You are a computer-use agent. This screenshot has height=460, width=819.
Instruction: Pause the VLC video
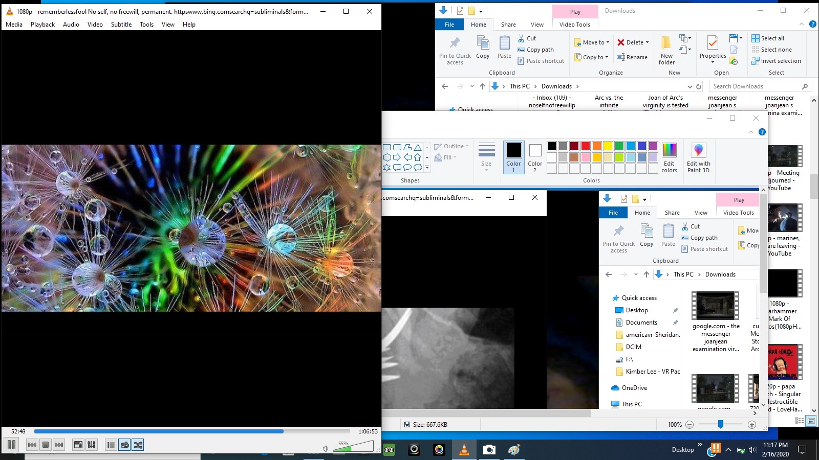(12, 445)
